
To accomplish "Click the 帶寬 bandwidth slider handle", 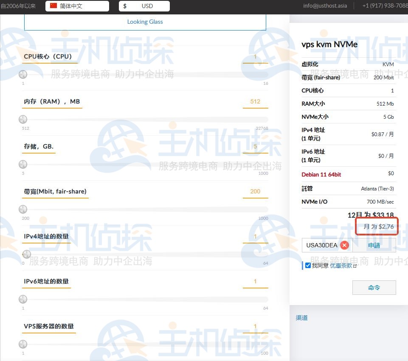I will [23, 209].
